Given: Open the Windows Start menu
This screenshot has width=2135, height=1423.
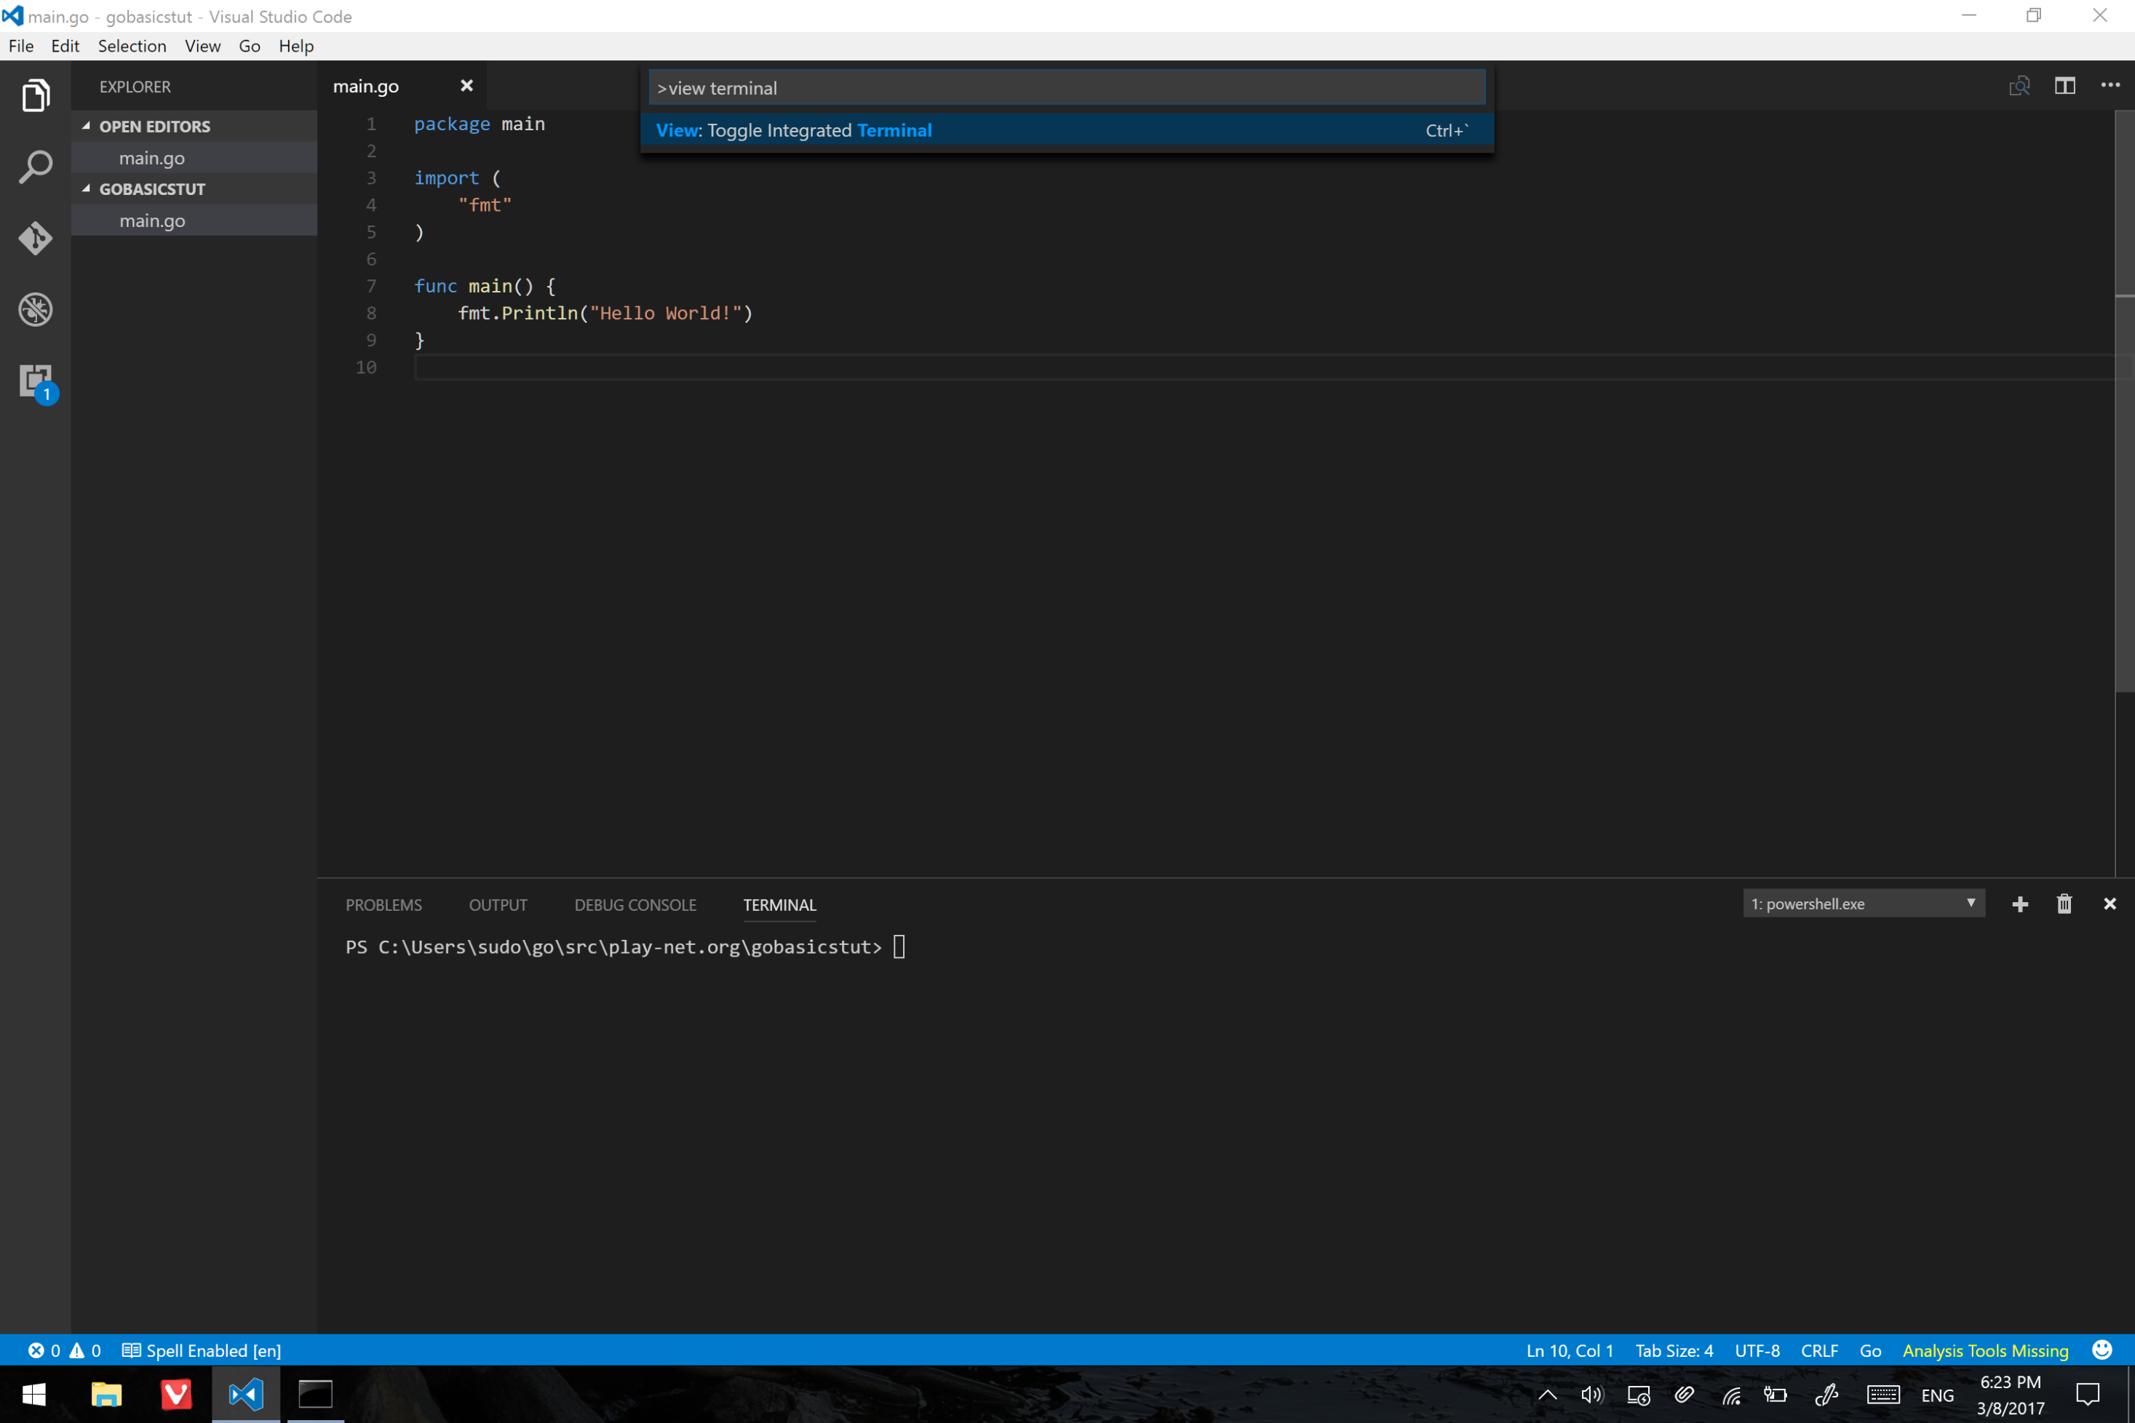Looking at the screenshot, I should point(34,1395).
